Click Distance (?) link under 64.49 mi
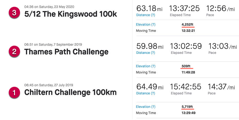 click(145, 93)
